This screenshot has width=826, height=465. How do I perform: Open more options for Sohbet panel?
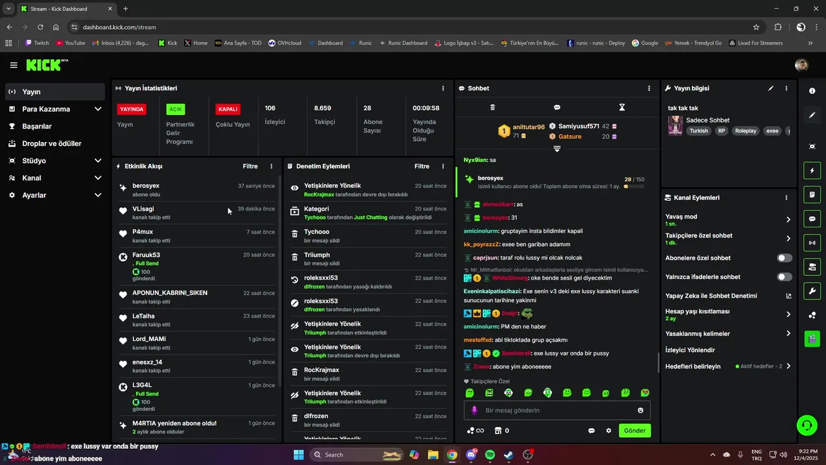point(649,88)
